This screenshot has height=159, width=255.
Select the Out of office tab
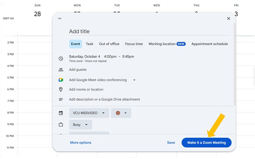click(x=109, y=44)
